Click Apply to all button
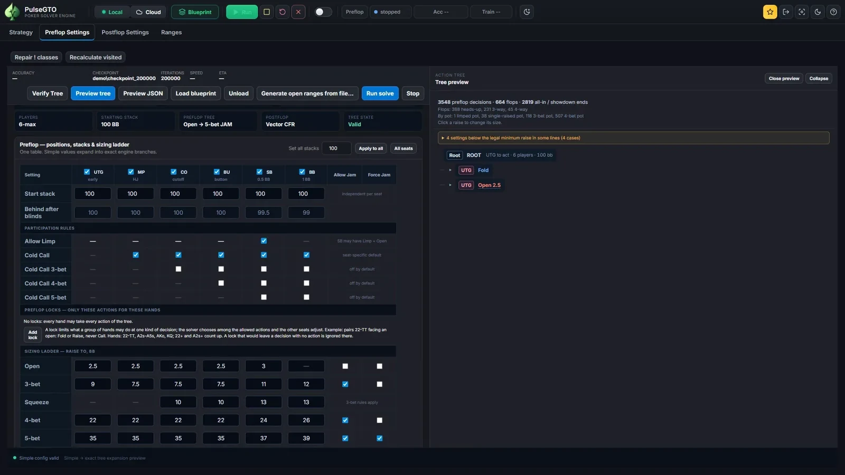Viewport: 845px width, 475px height. coord(371,148)
